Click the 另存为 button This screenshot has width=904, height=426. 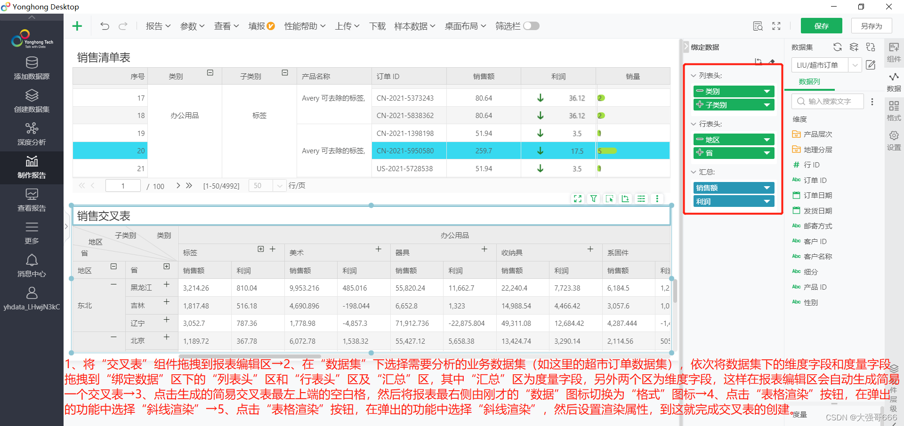point(872,26)
